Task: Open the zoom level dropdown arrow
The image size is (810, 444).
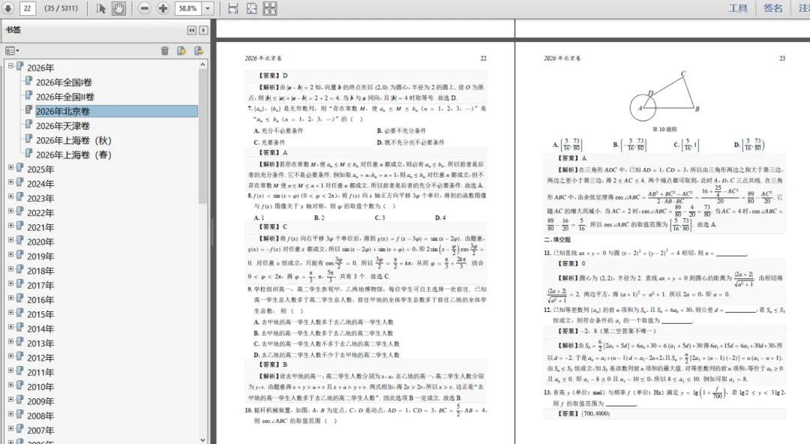Action: [208, 8]
